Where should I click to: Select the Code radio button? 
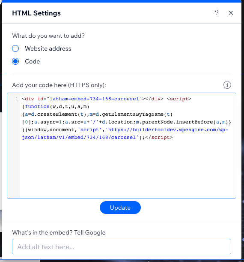pyautogui.click(x=15, y=61)
